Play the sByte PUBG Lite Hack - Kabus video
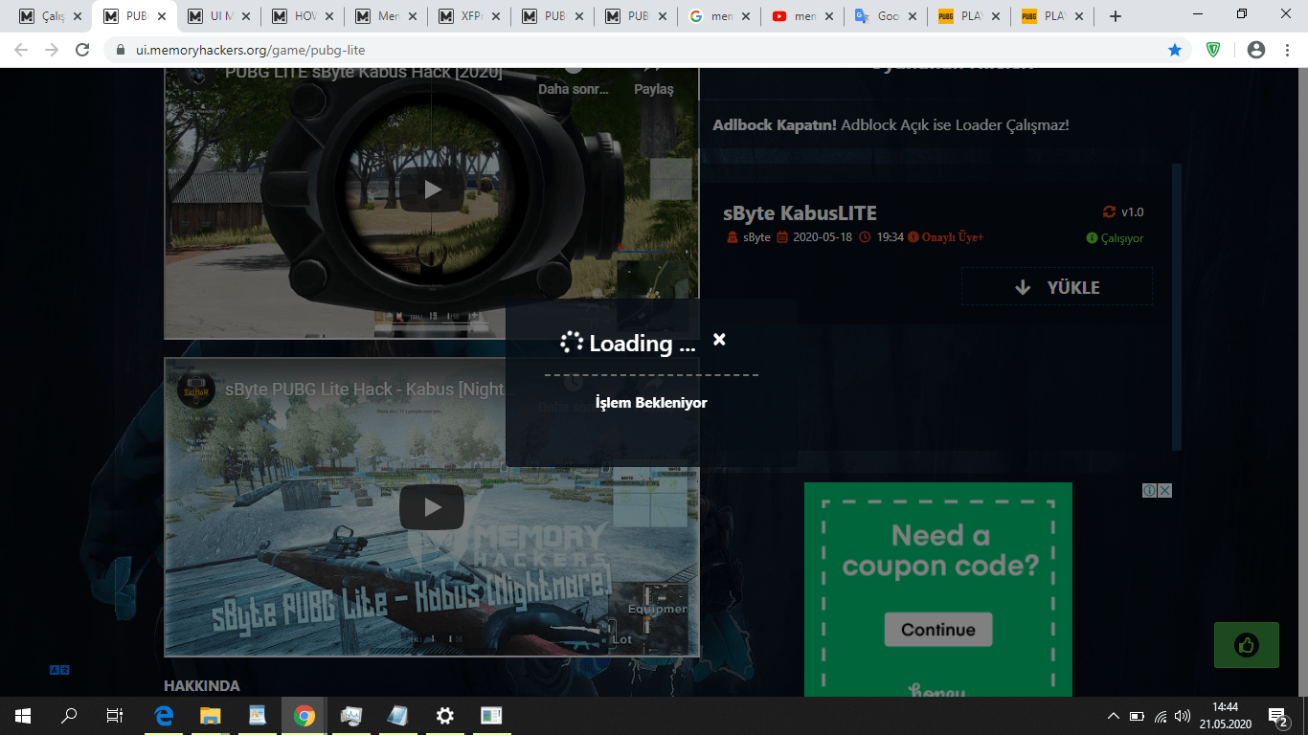This screenshot has height=735, width=1308. pos(431,507)
